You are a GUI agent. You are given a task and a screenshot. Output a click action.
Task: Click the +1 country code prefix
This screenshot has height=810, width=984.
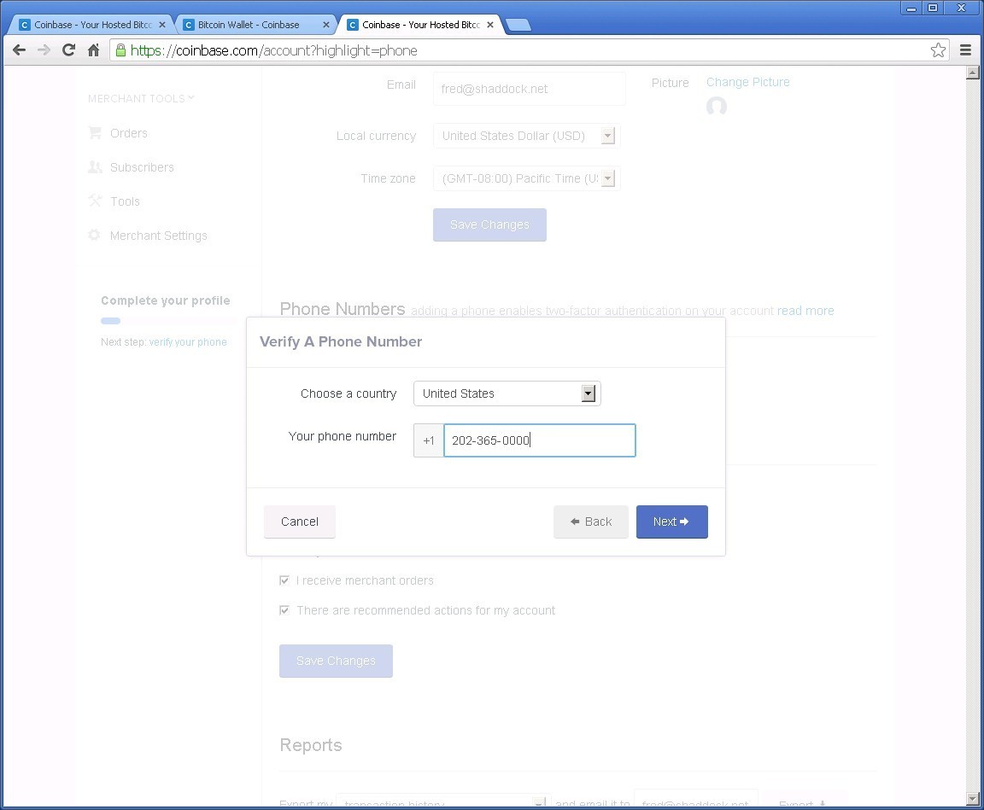coord(429,440)
